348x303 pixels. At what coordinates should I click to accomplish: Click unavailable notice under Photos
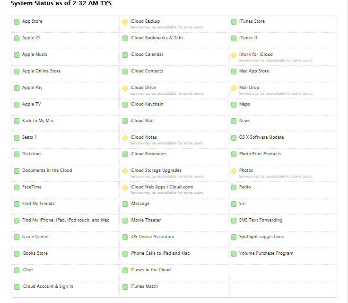tap(276, 176)
